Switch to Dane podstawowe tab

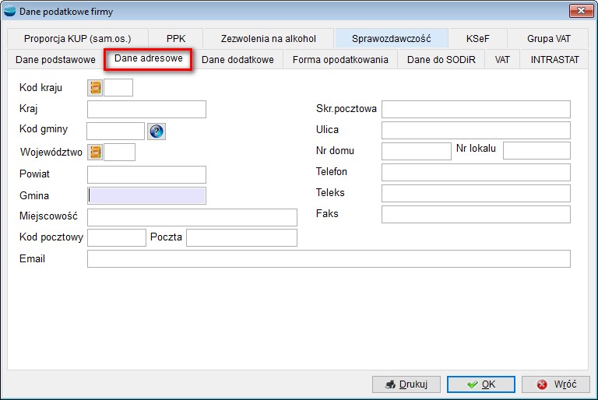pos(56,60)
